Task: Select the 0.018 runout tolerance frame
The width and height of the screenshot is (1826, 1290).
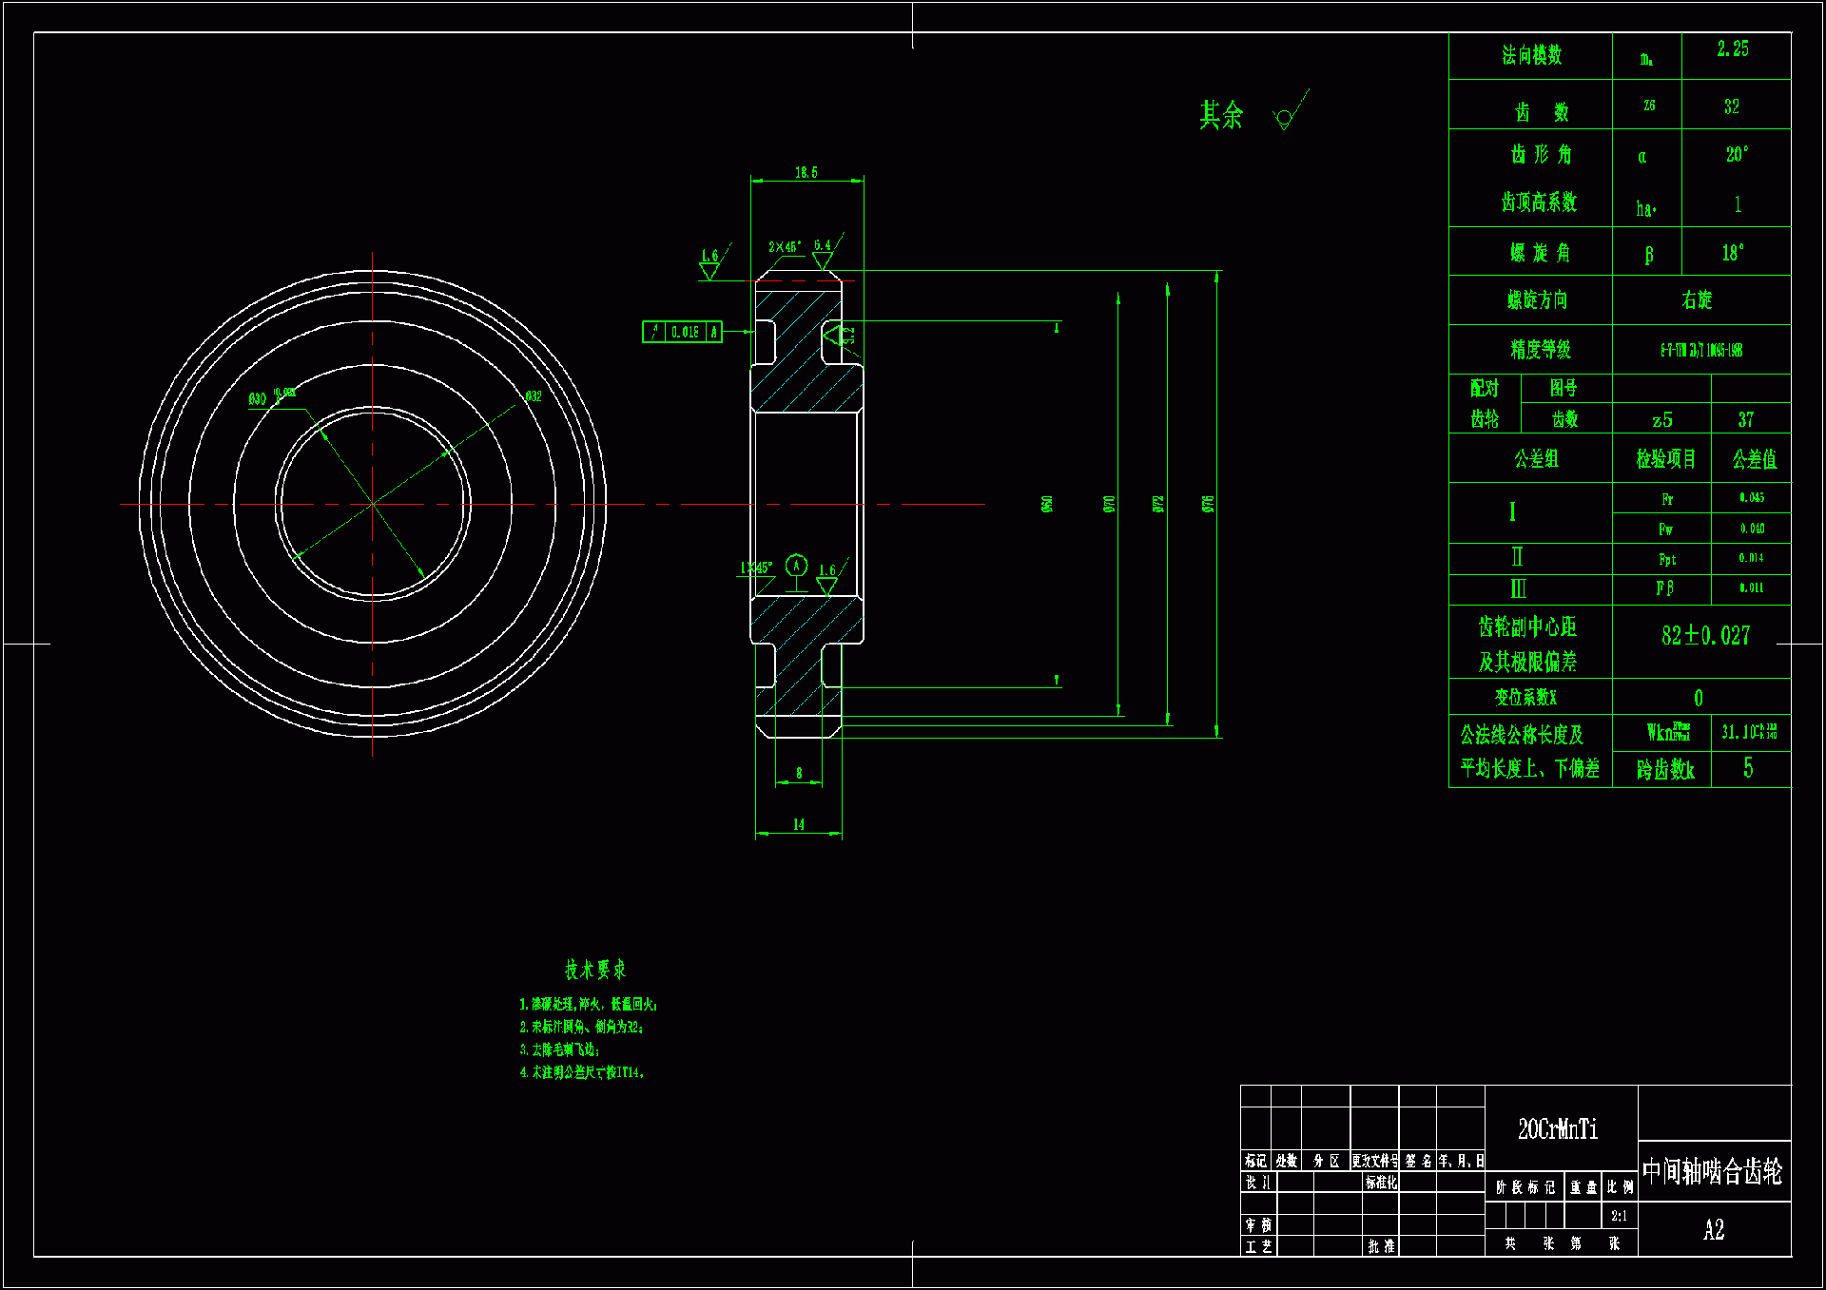Action: 682,332
